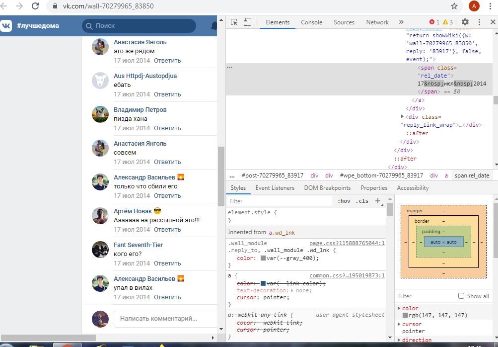Image resolution: width=498 pixels, height=347 pixels.
Task: Select span.rel_date in breadcrumb
Action: coord(472,175)
